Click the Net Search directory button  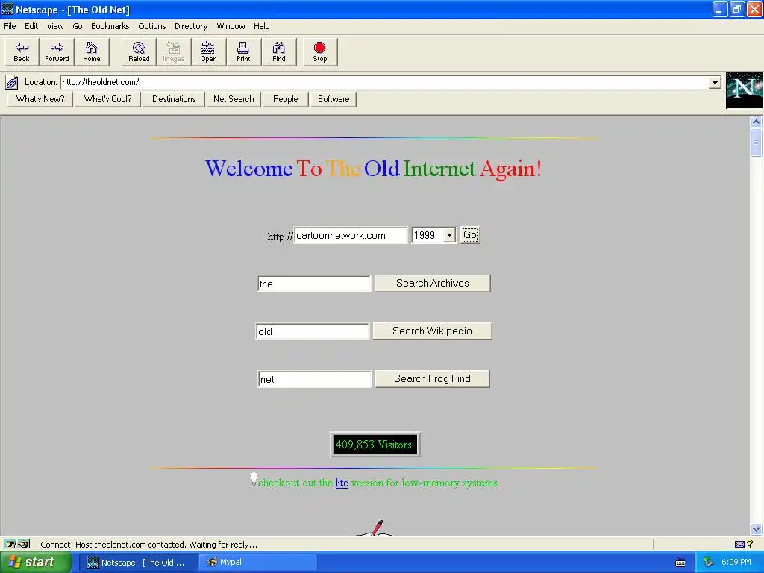tap(234, 99)
